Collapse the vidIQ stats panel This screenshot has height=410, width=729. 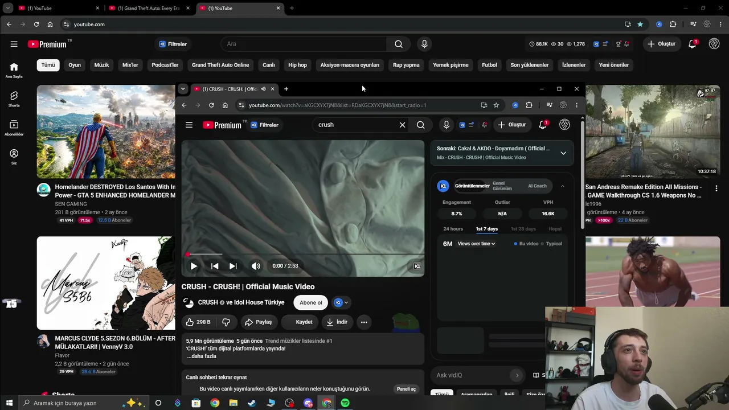562,186
